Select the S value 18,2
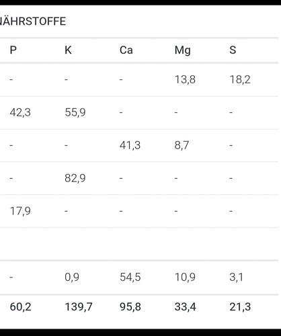The width and height of the screenshot is (281, 336). pyautogui.click(x=240, y=79)
